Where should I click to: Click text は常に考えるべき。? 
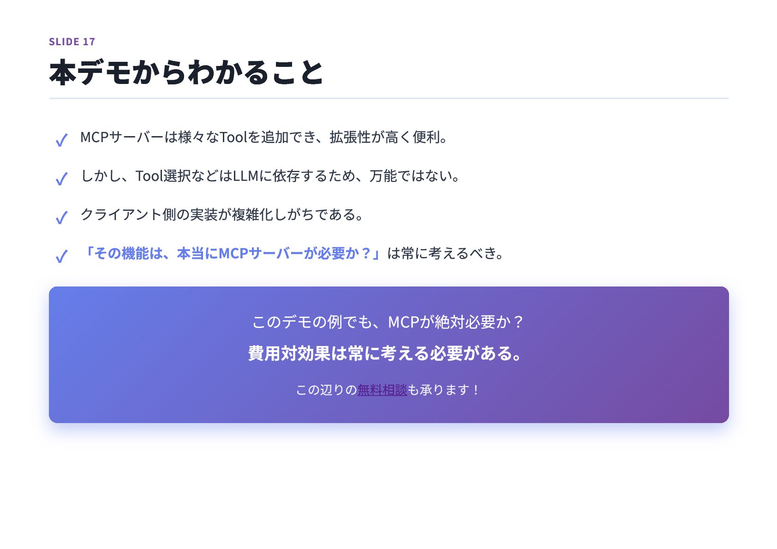(x=446, y=253)
